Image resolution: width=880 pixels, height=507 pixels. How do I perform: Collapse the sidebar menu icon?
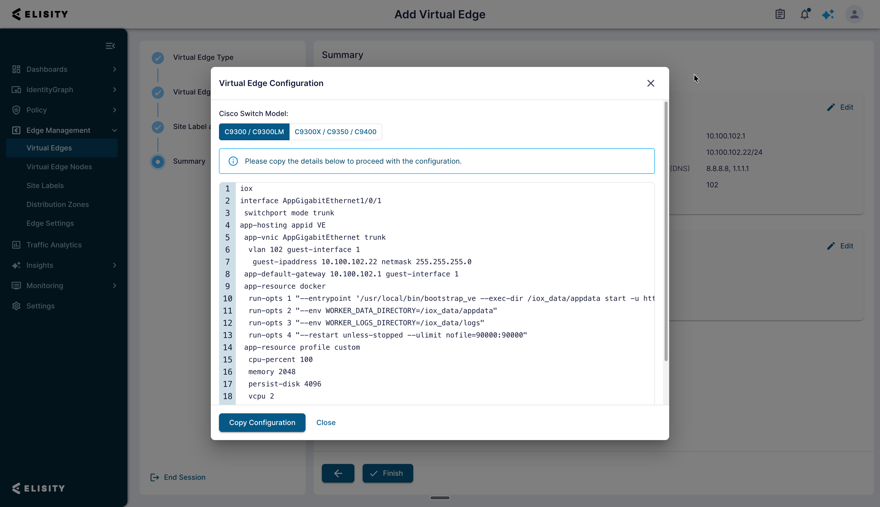click(110, 46)
